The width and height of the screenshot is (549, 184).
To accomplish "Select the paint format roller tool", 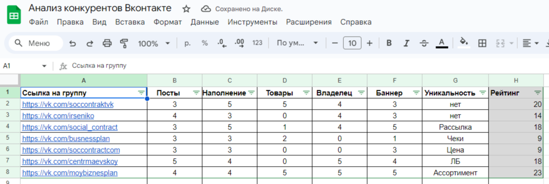I will pos(124,43).
